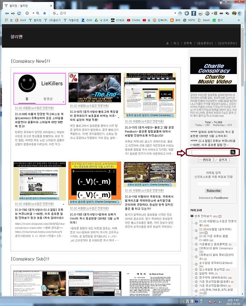Open the search engine dropdown next to G

pos(57,14)
